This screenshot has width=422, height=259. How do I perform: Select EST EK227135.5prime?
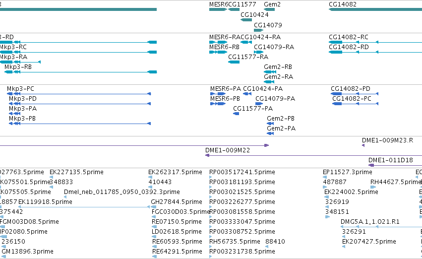[x=77, y=172]
